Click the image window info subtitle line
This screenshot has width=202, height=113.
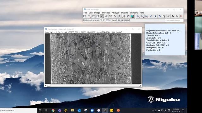click(84, 32)
